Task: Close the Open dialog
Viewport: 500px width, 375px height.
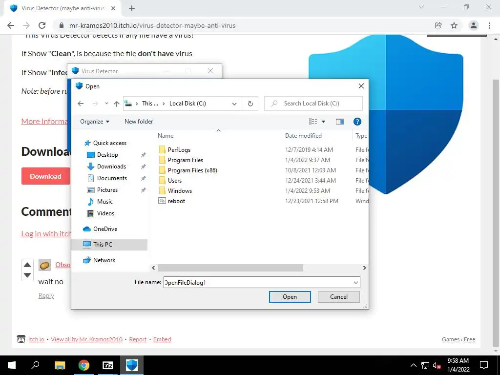Action: pos(361,86)
